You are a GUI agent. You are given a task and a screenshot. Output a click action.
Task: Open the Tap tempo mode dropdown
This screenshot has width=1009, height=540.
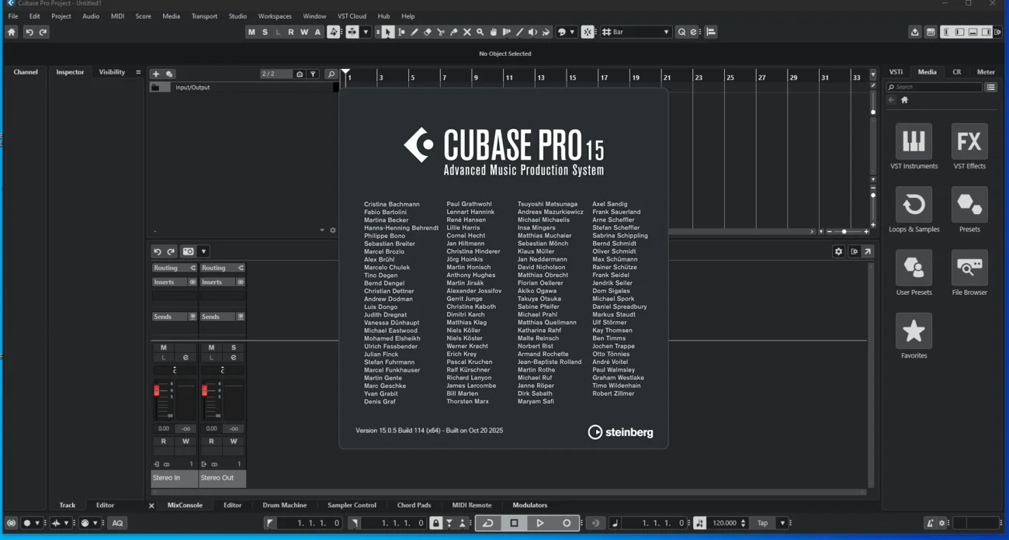782,523
